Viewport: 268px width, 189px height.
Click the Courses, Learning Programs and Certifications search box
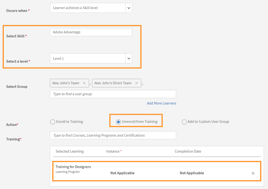pyautogui.click(x=113, y=135)
